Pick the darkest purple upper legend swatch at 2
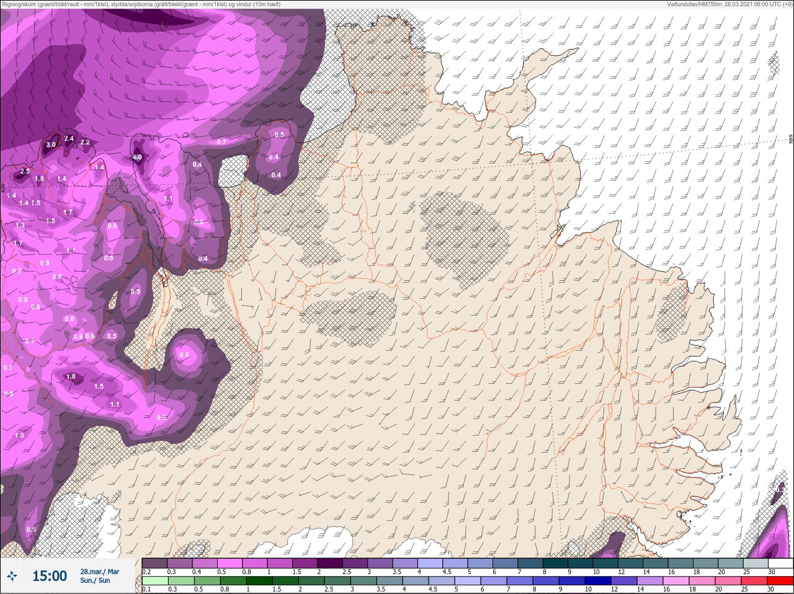 pos(330,563)
